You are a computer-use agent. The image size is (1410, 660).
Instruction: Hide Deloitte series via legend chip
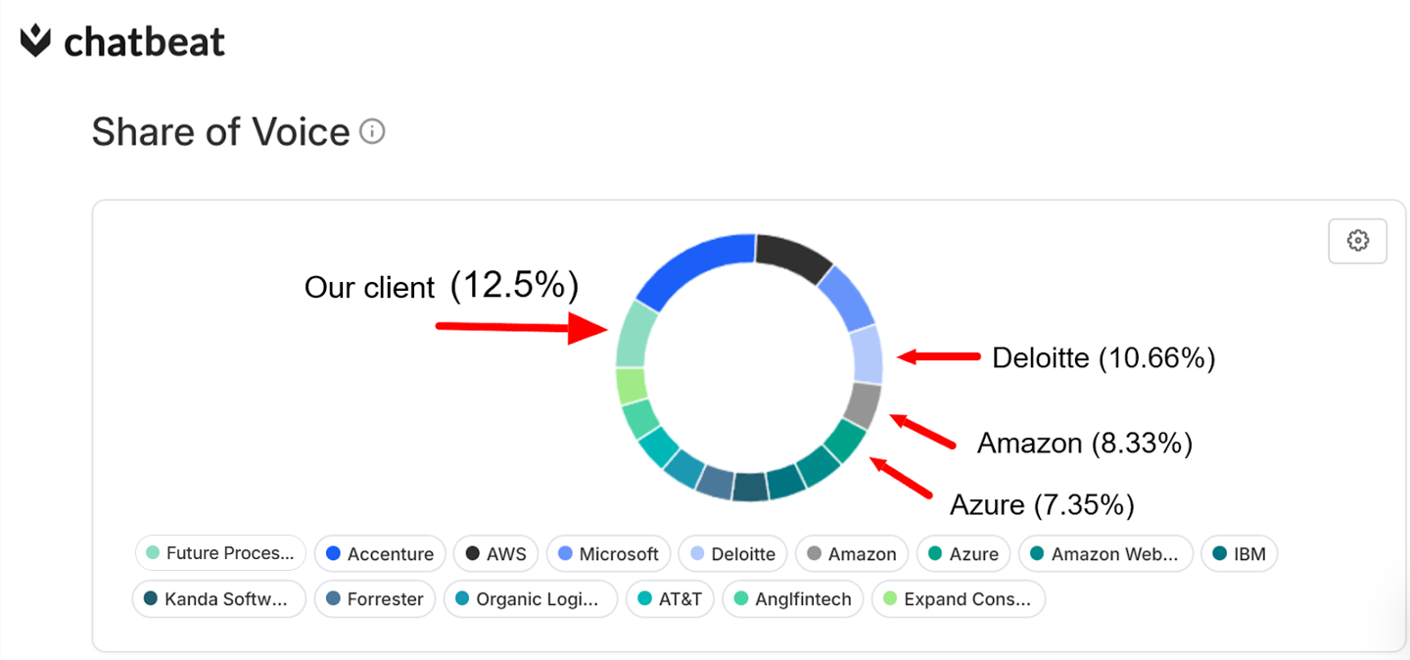733,553
